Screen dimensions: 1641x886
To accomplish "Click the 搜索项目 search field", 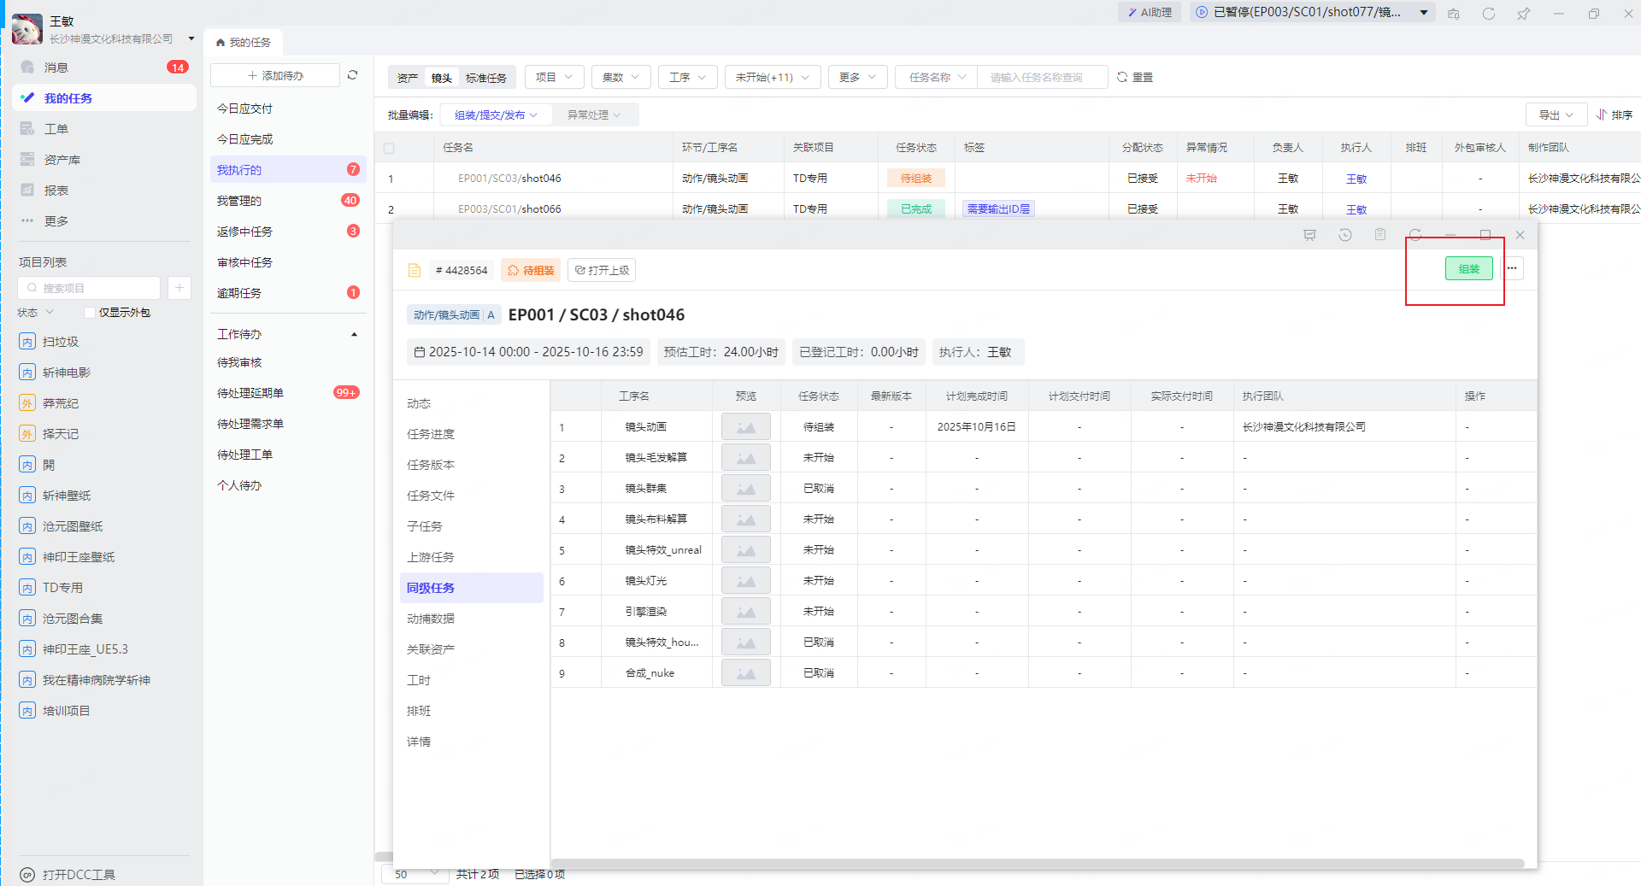I will [x=90, y=288].
